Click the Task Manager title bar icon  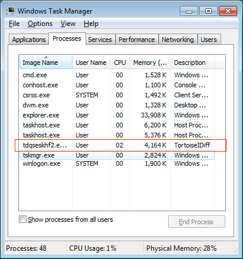(x=11, y=11)
